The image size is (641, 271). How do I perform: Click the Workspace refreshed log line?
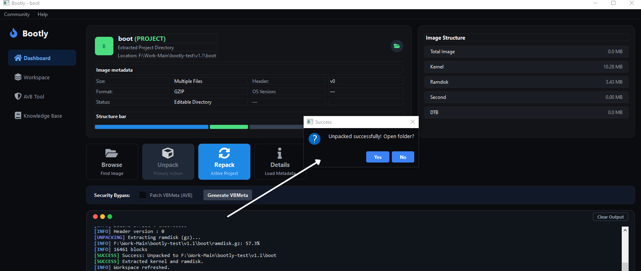132,267
